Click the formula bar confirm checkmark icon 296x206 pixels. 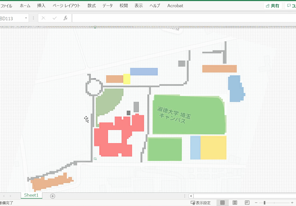(x=55, y=18)
